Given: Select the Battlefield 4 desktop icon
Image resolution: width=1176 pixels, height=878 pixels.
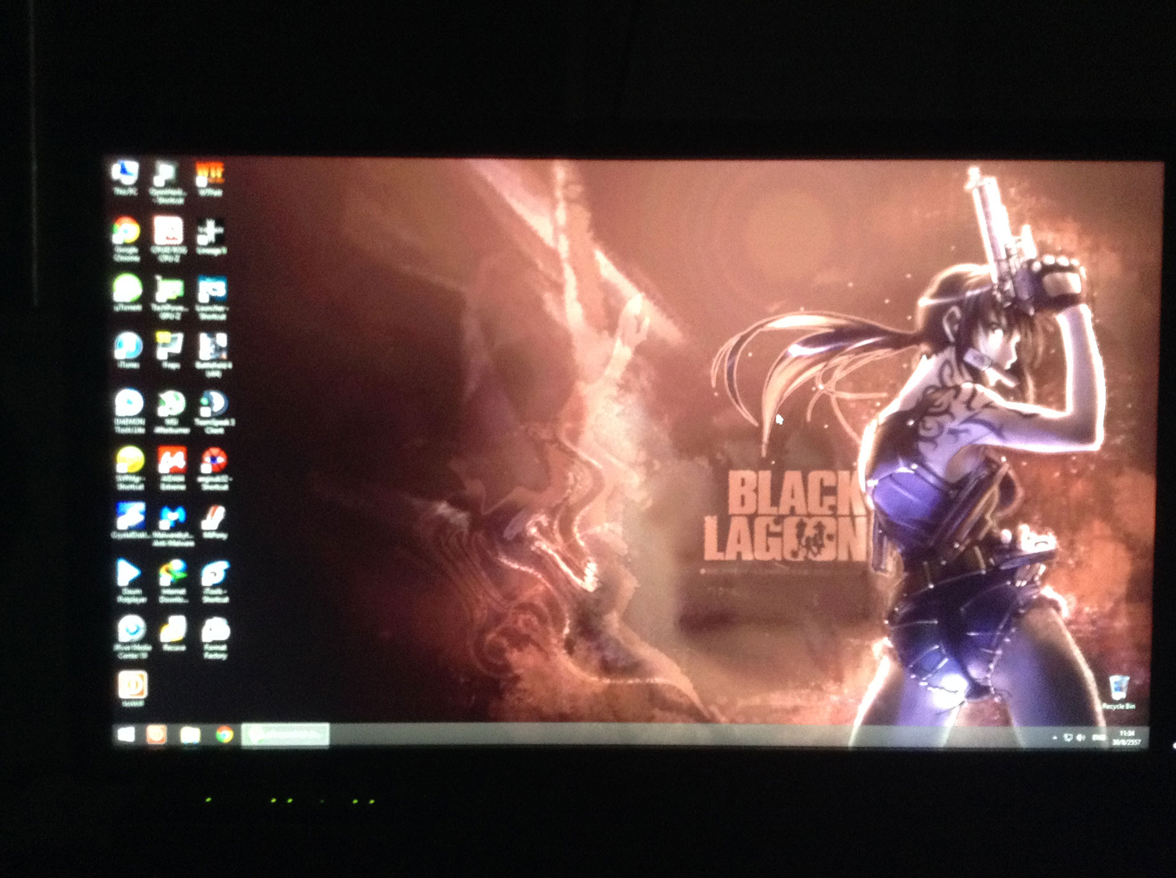Looking at the screenshot, I should pyautogui.click(x=214, y=355).
